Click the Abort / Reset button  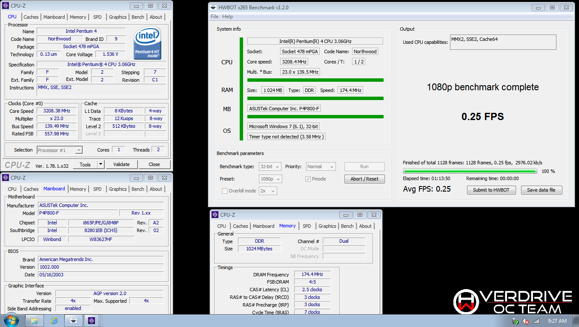[364, 179]
